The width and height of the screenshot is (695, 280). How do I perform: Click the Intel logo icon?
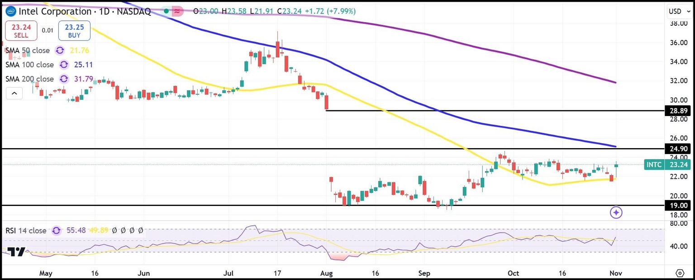pyautogui.click(x=10, y=11)
